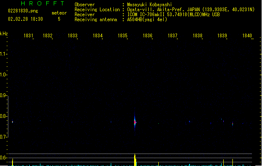Click the 1831 time axis label
Image resolution: width=262 pixels, height=166 pixels.
[28, 36]
